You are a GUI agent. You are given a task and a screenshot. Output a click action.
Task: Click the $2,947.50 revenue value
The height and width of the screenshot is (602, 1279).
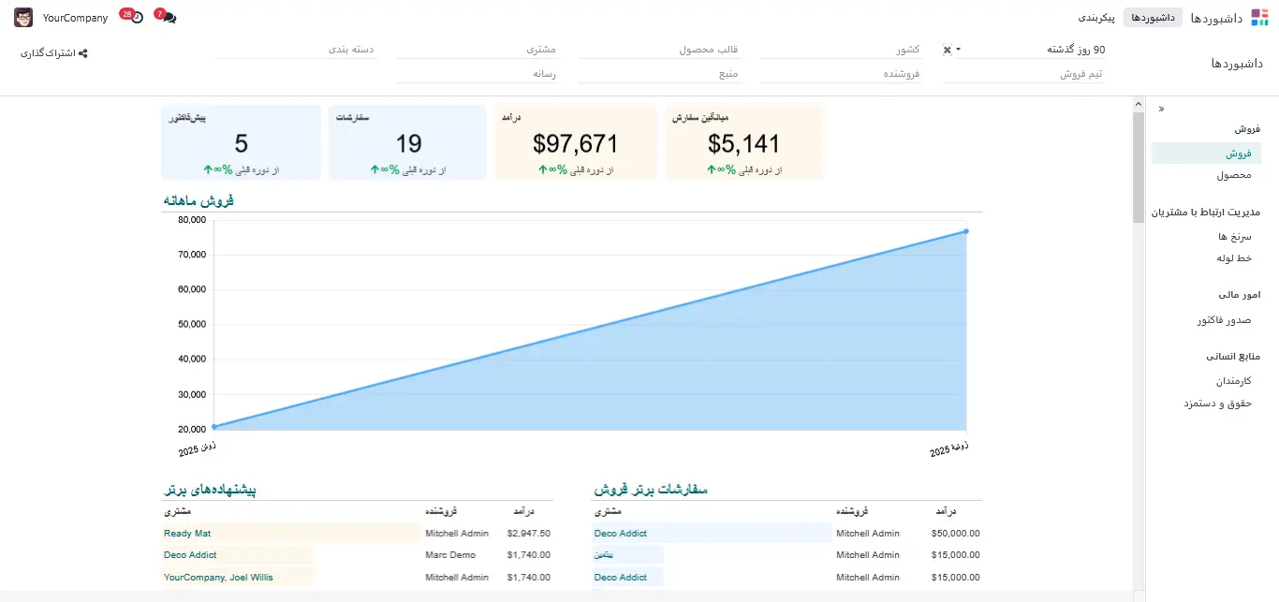tap(528, 534)
